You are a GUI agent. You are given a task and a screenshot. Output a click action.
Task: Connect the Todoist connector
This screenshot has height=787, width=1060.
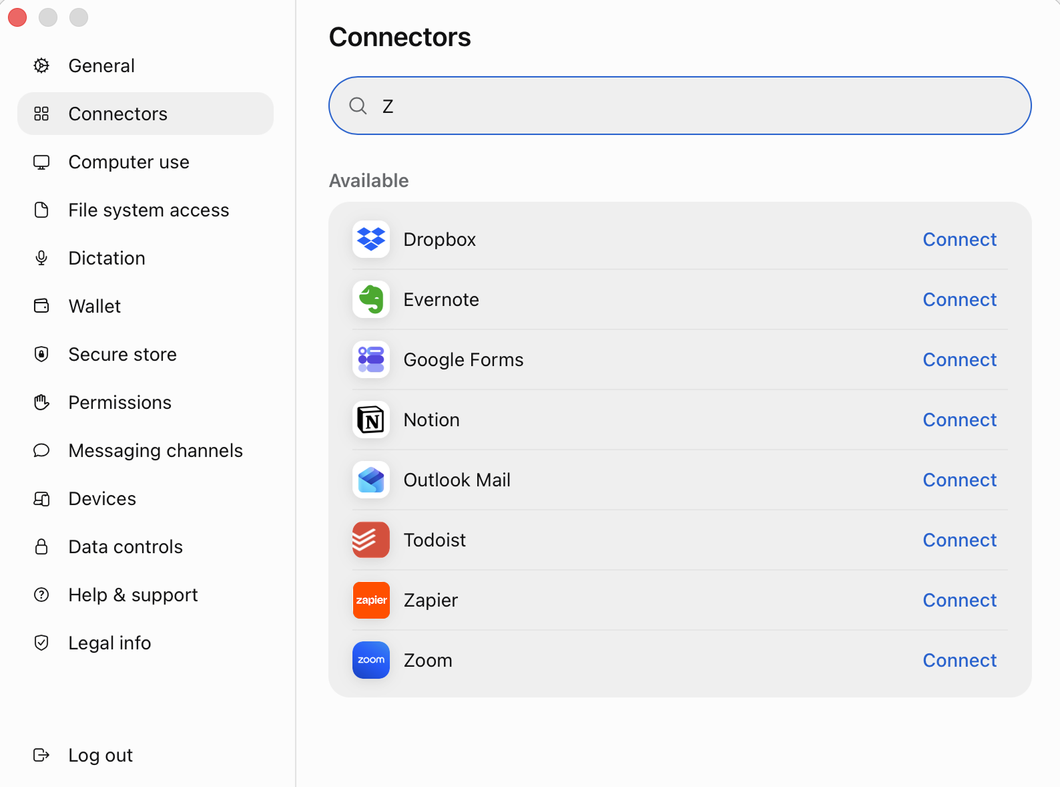coord(959,540)
